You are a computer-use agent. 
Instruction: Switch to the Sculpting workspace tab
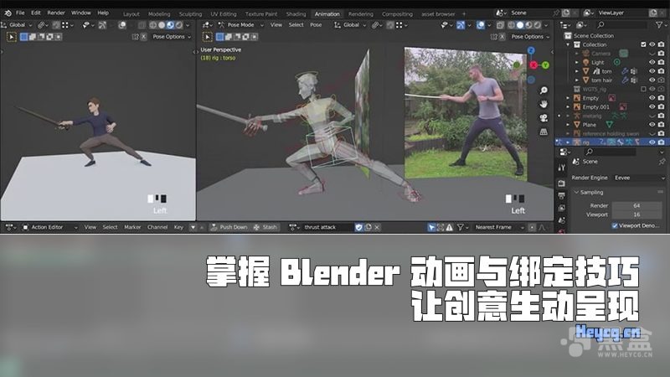(x=190, y=14)
